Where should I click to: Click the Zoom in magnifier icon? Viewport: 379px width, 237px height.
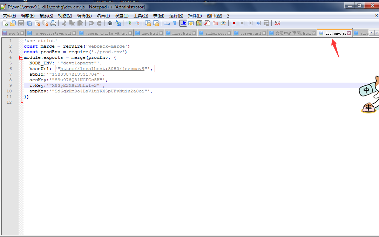point(129,23)
